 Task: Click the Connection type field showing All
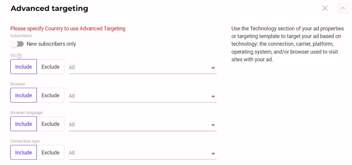pos(143,153)
